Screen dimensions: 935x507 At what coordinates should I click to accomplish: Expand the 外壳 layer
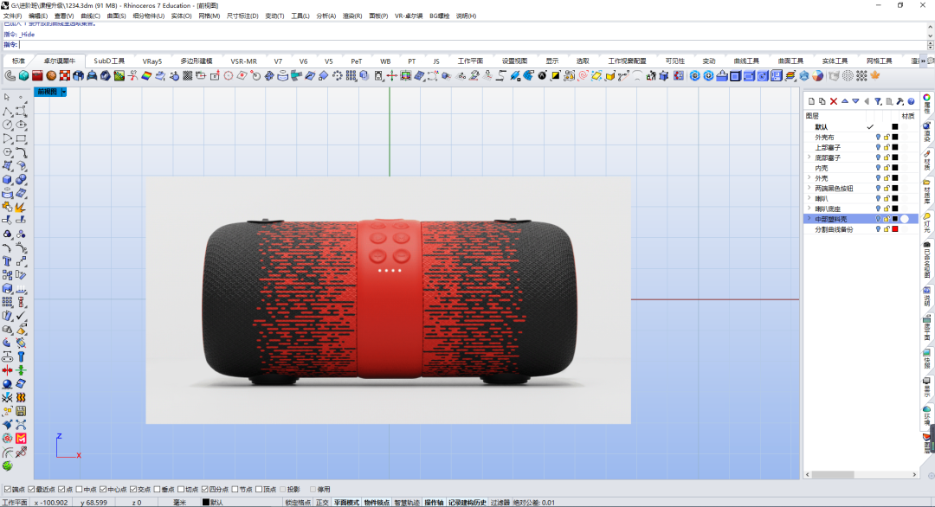point(809,177)
